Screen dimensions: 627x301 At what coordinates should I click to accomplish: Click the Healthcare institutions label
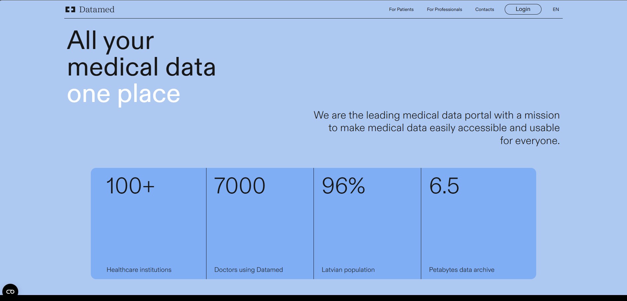pos(139,270)
